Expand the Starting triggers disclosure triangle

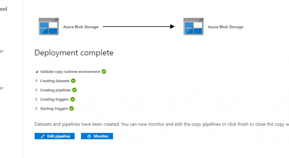click(37, 109)
